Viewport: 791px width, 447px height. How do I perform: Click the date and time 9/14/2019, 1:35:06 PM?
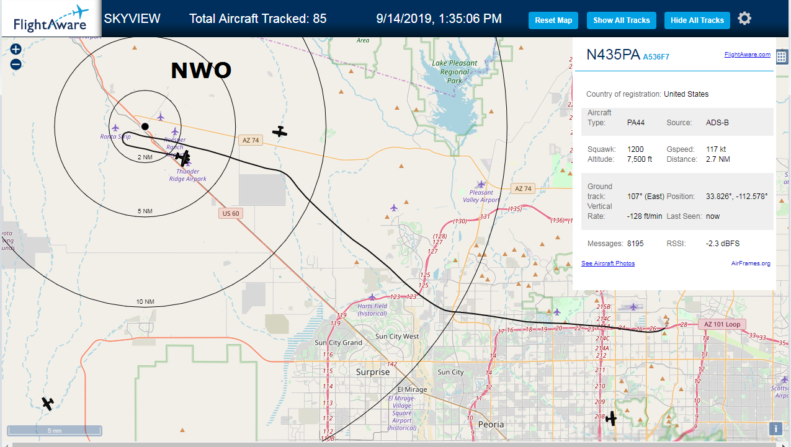tap(439, 19)
